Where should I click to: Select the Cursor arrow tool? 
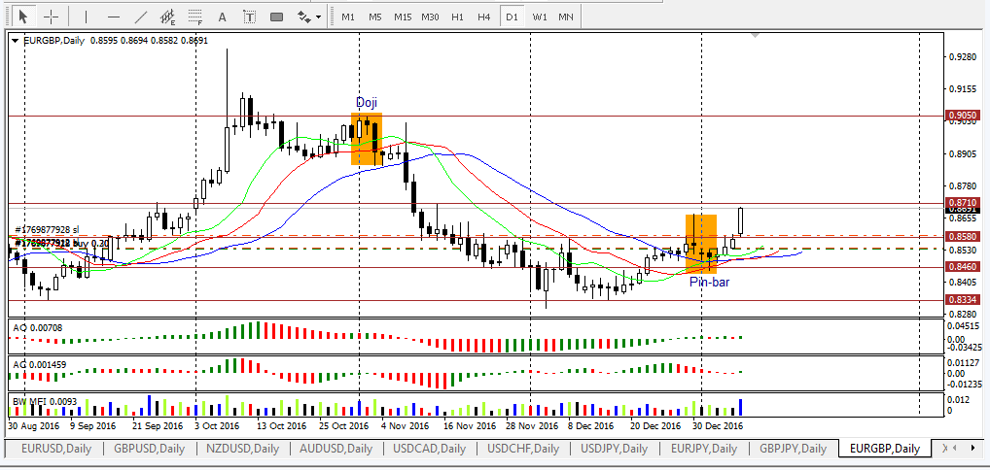click(x=23, y=17)
